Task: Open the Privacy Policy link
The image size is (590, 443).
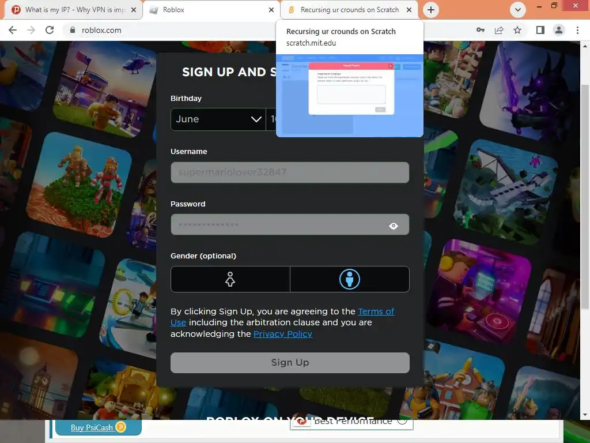Action: coord(282,334)
